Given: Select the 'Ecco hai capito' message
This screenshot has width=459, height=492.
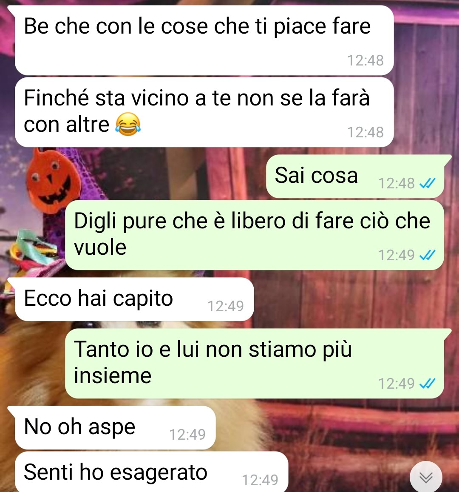Looking at the screenshot, I should coord(134,299).
